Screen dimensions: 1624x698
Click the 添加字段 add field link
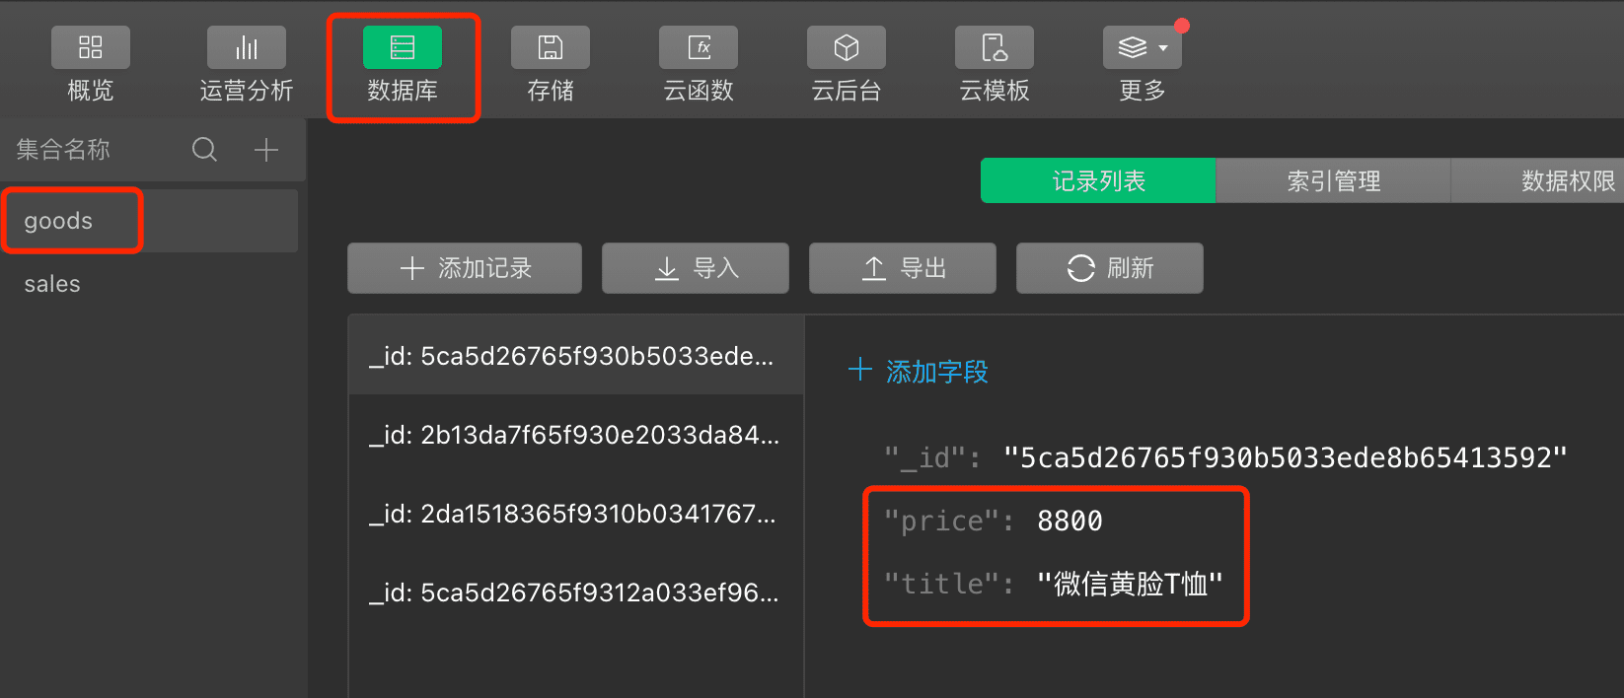(x=918, y=371)
